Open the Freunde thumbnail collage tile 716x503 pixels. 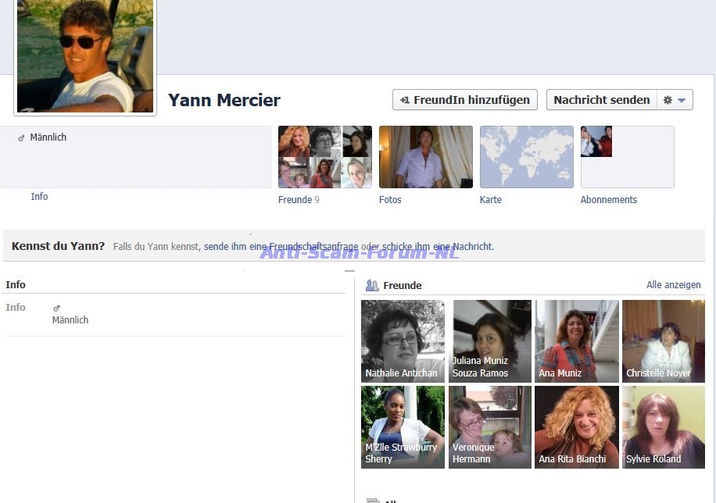(x=324, y=157)
